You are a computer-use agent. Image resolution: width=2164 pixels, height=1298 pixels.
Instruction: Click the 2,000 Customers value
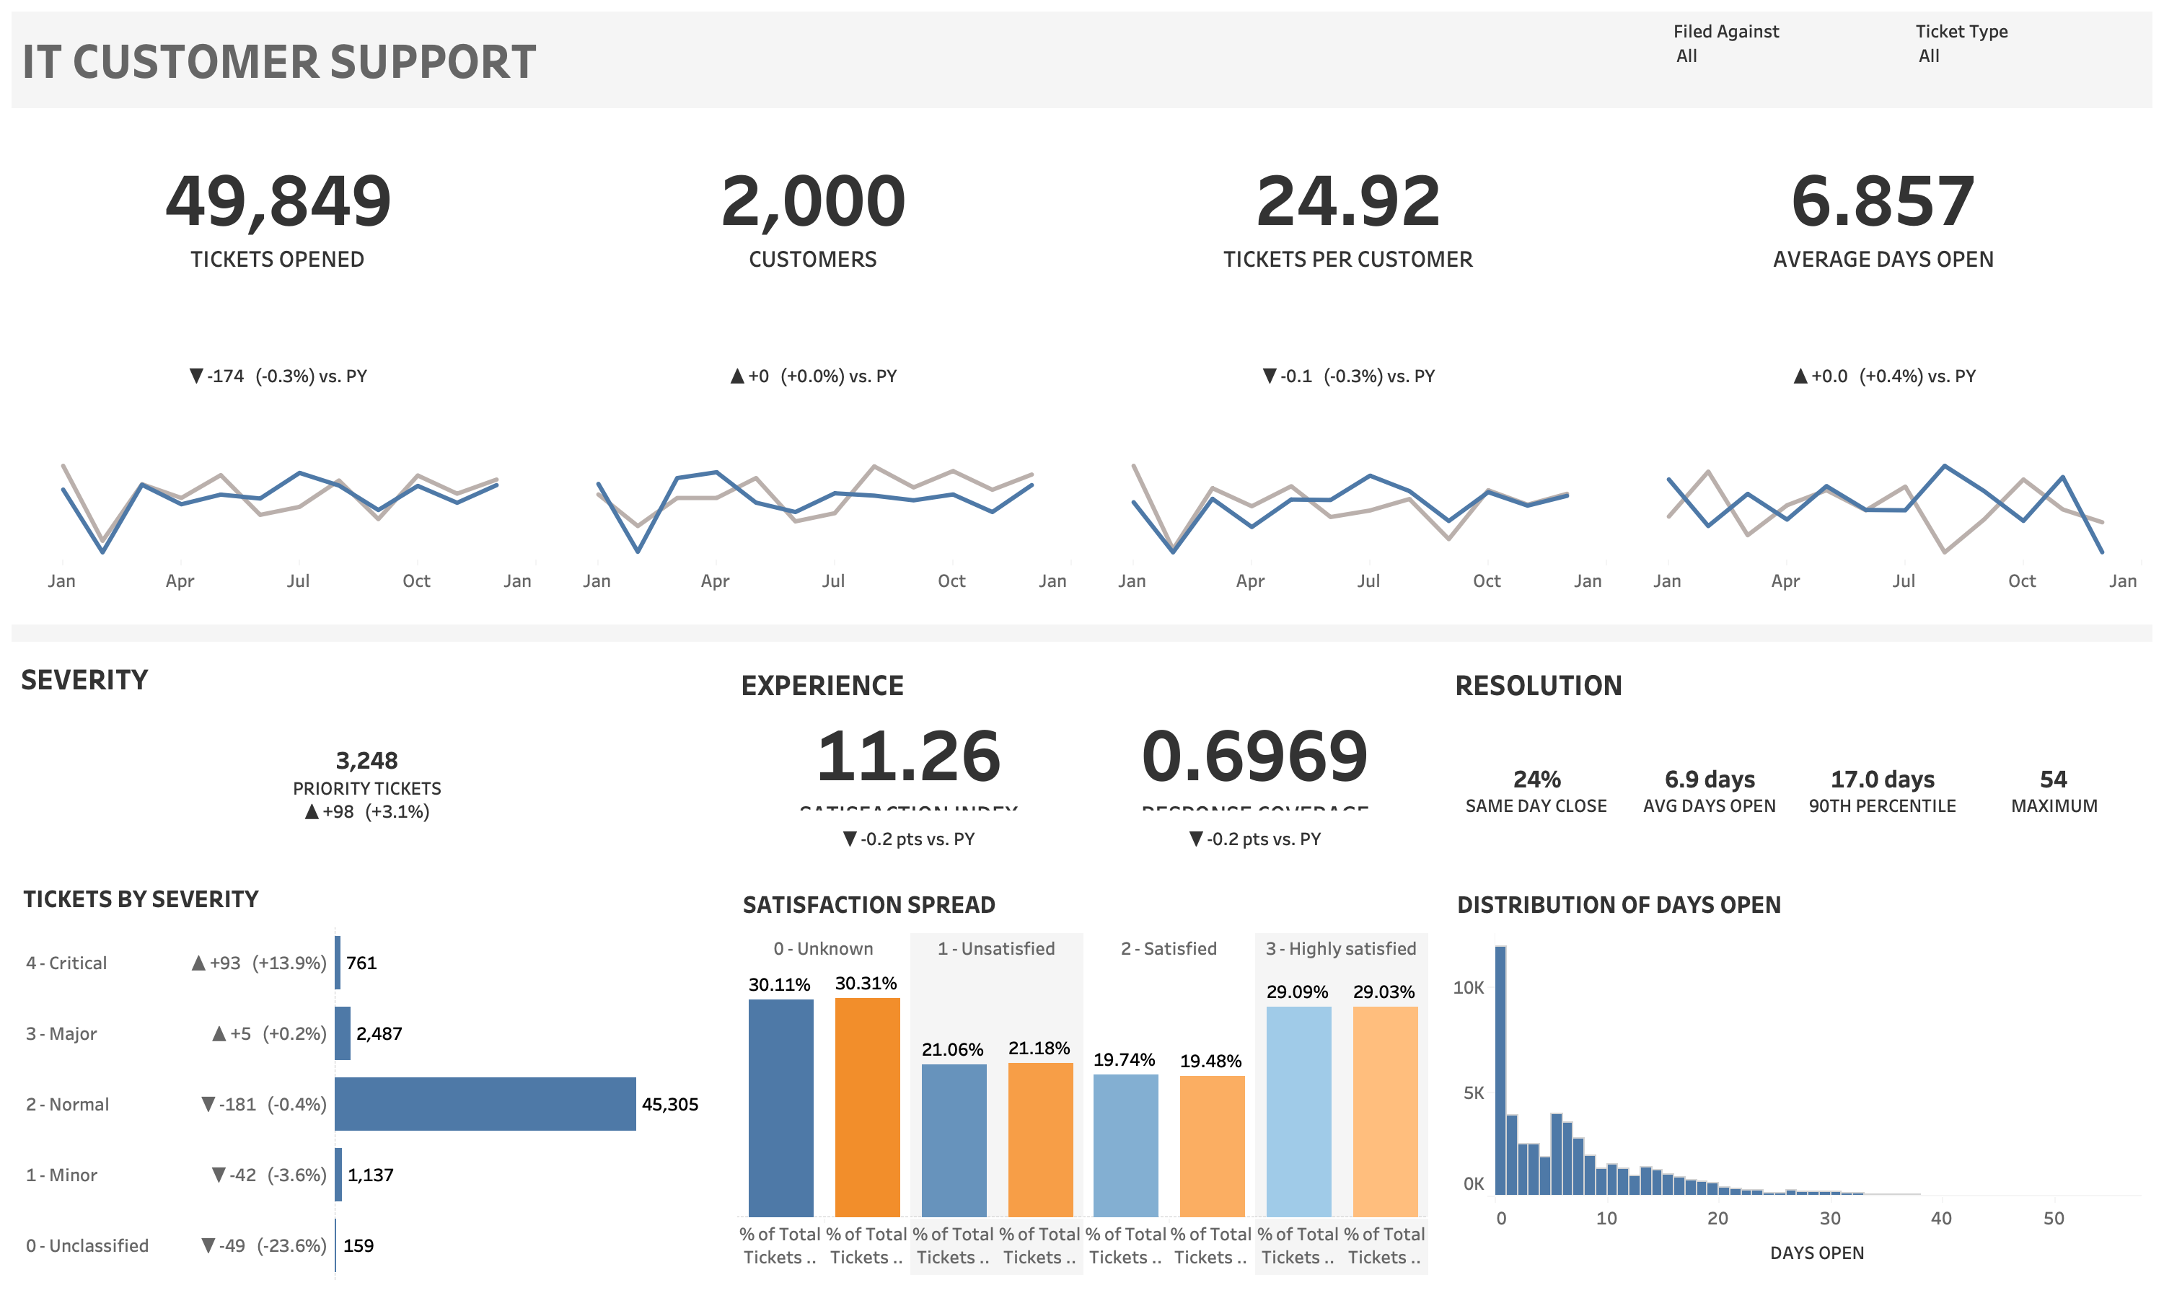813,201
